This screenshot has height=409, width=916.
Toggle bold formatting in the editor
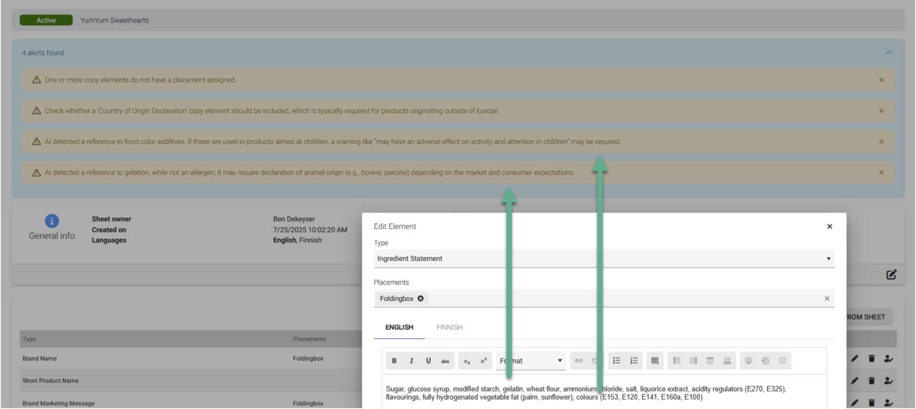394,361
